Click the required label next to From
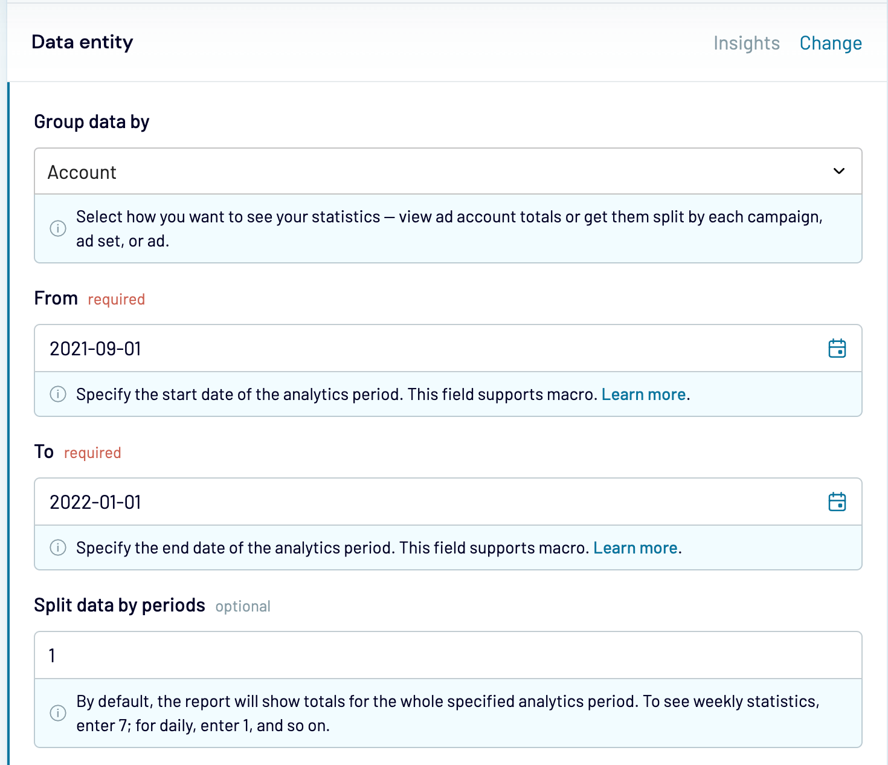 [x=116, y=299]
